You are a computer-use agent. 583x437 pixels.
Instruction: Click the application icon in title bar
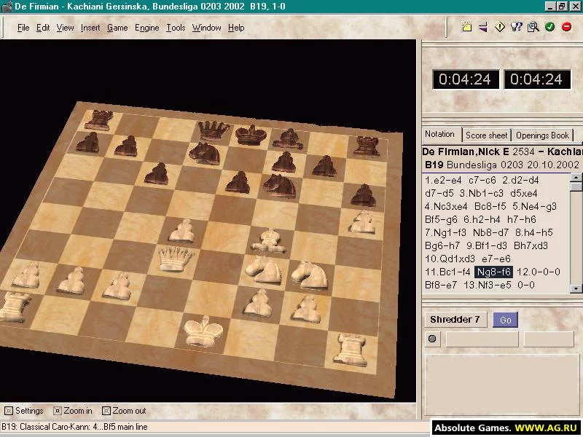(x=7, y=7)
